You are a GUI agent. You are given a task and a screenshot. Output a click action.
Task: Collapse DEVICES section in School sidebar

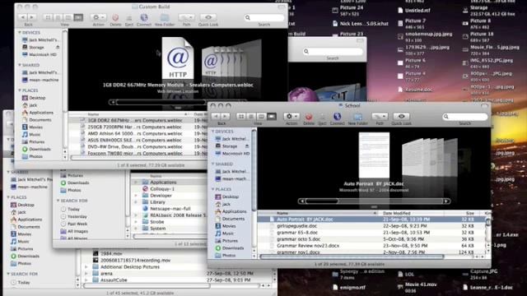point(213,132)
